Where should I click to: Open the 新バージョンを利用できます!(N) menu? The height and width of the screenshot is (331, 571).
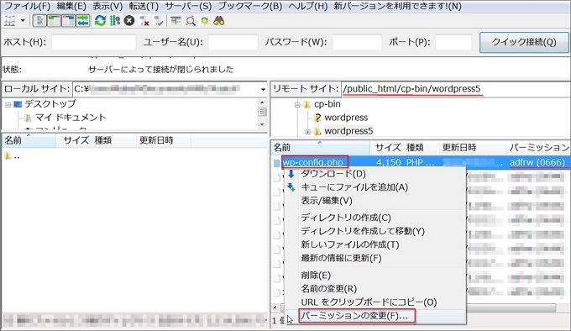pos(397,6)
